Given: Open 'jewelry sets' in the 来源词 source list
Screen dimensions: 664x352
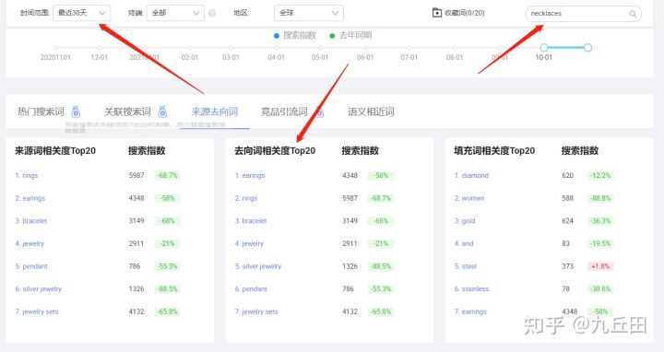Looking at the screenshot, I should pos(37,311).
